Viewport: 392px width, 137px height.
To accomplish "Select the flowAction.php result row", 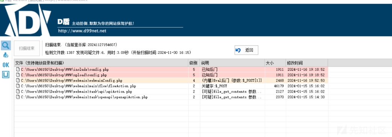I will tap(171, 86).
